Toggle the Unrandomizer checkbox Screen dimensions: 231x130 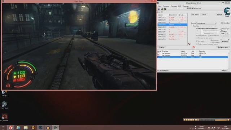(221, 29)
